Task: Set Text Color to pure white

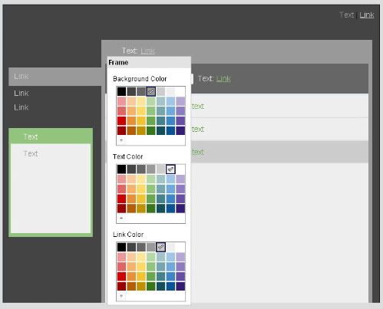Action: 180,169
